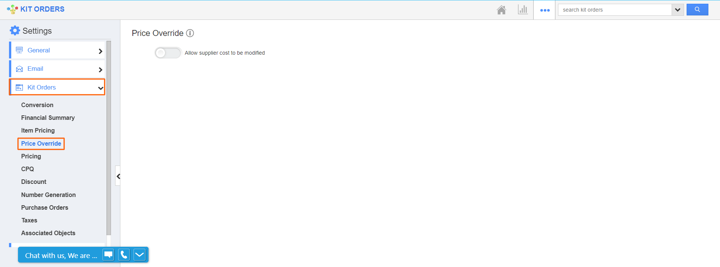This screenshot has height=267, width=720.
Task: Open Taxes settings
Action: [29, 220]
